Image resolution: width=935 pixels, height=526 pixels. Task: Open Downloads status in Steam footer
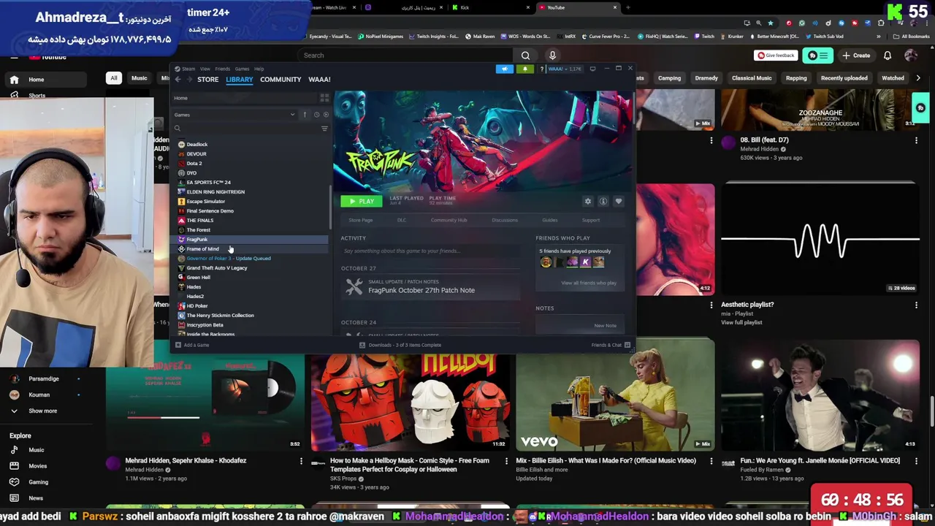tap(400, 345)
